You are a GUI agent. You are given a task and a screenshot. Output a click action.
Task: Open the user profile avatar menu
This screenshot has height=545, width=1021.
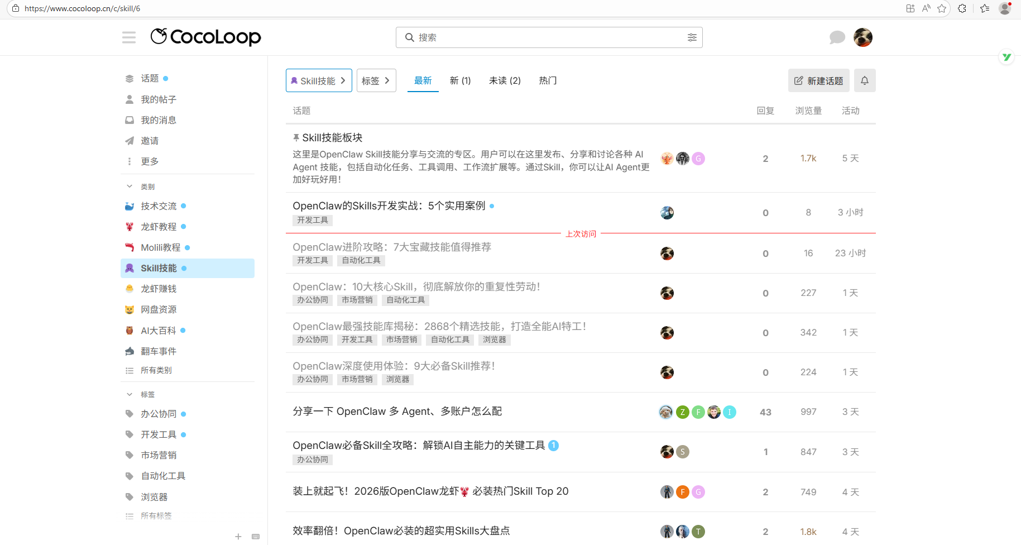[862, 37]
